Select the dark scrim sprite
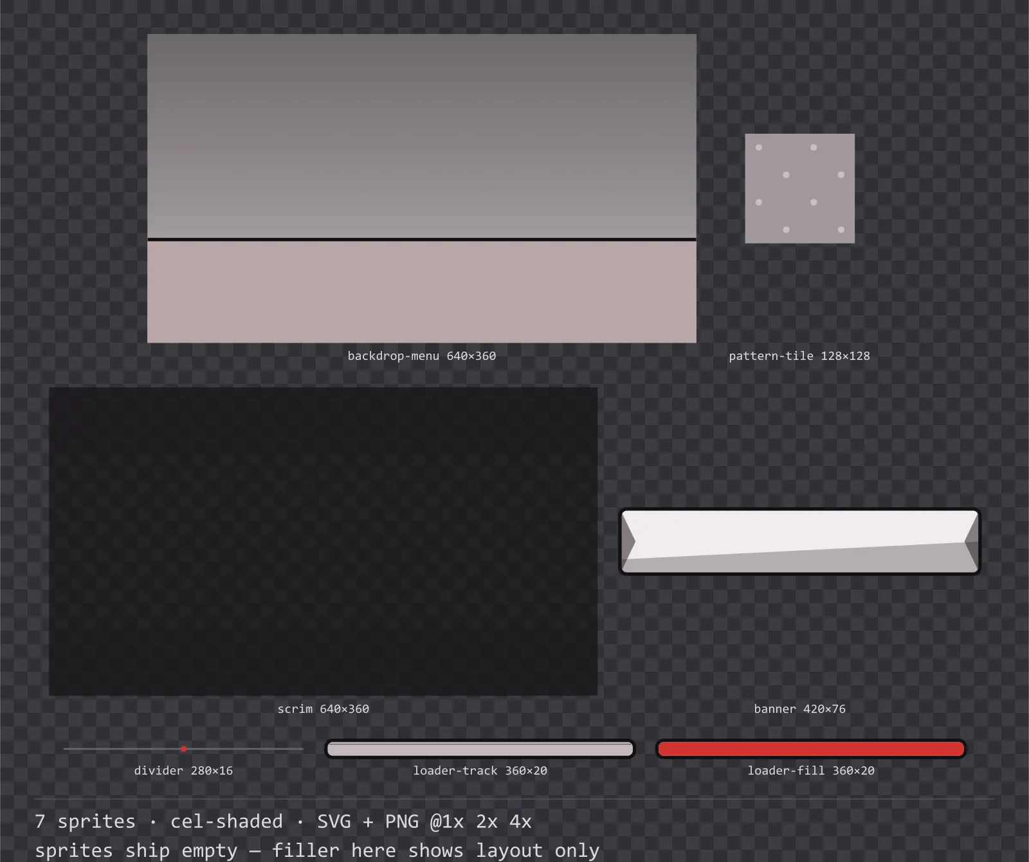 (x=323, y=541)
